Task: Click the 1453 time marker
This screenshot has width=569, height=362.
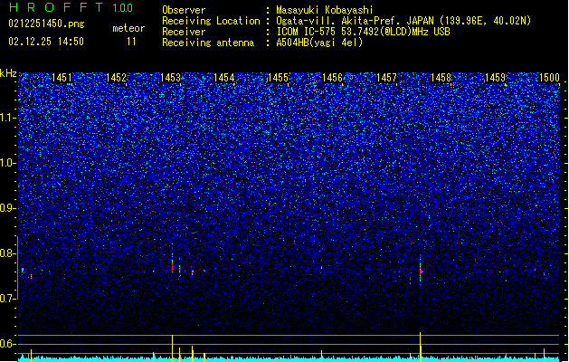Action: 170,78
